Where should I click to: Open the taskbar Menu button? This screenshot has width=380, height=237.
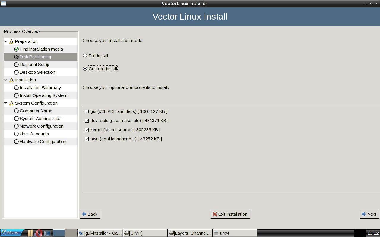[x=12, y=233]
